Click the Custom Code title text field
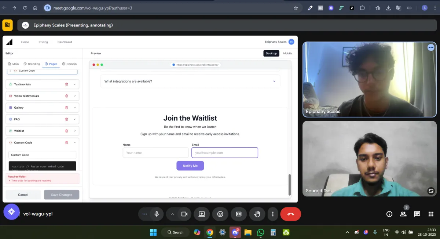The image size is (440, 239). coord(43,155)
